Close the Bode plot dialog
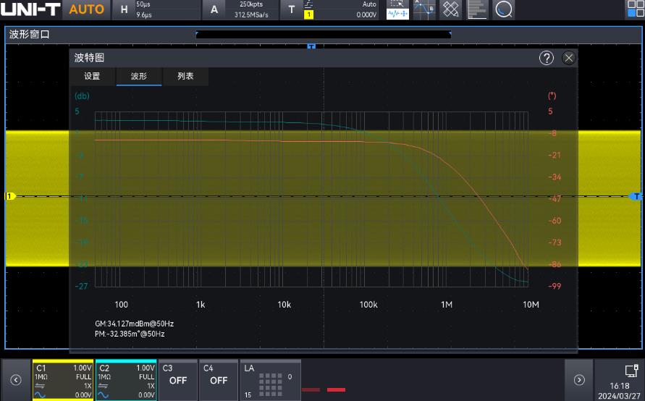 point(569,58)
